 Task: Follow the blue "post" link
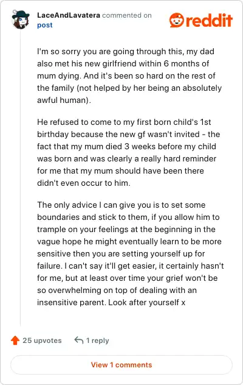(45, 26)
